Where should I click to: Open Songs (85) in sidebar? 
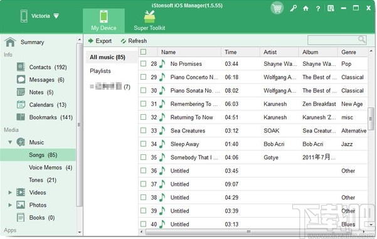[38, 155]
